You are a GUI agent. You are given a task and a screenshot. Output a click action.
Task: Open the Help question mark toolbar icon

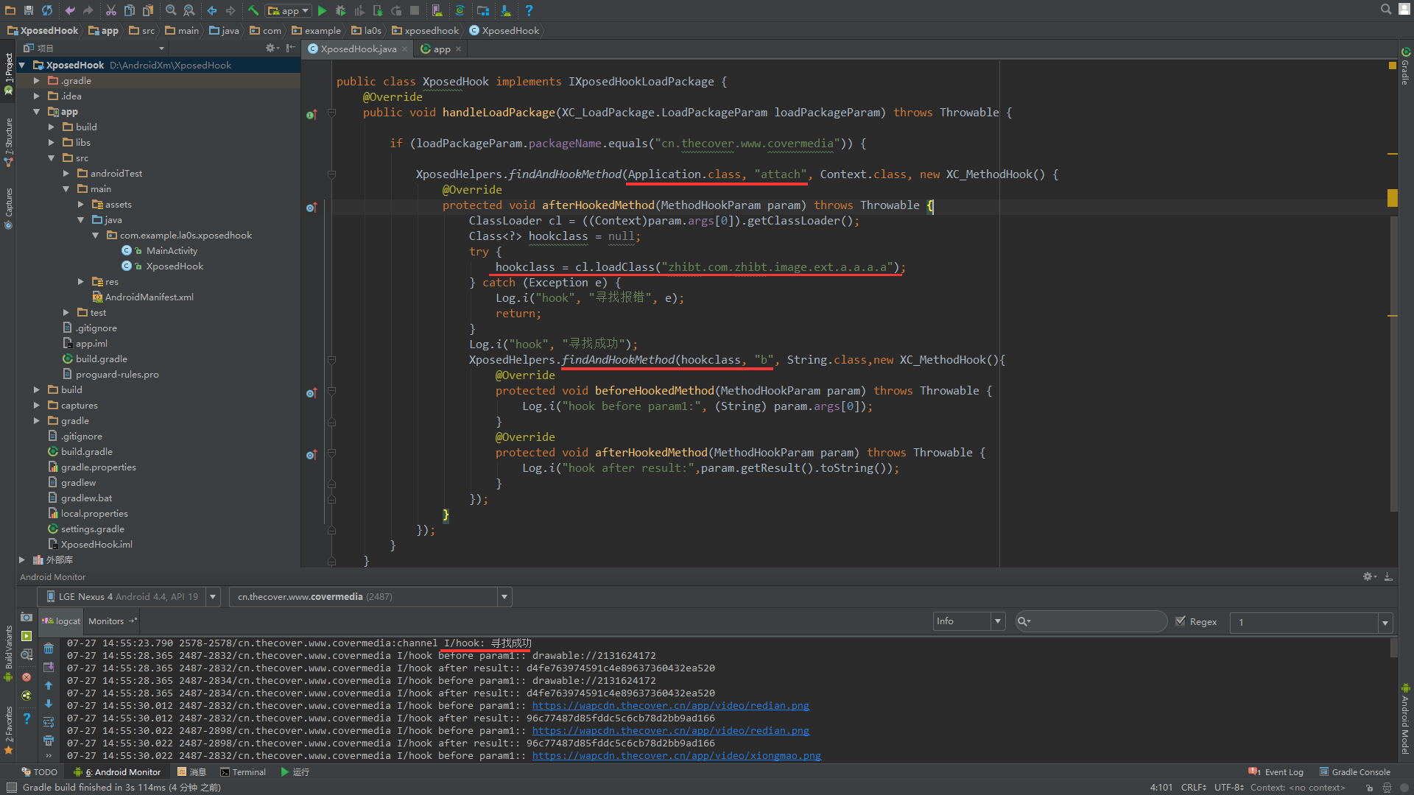tap(529, 10)
